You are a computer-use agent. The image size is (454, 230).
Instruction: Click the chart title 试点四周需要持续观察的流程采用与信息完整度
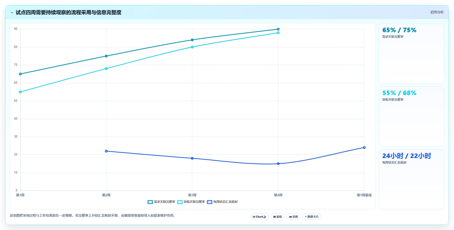coord(68,12)
